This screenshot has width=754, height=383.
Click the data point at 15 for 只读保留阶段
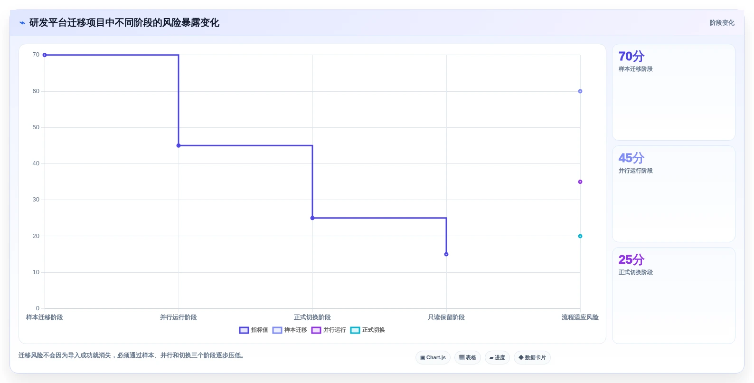coord(446,254)
